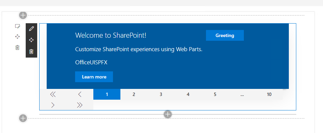Click the OfficeUISPFX text
The width and height of the screenshot is (323, 133).
click(x=91, y=63)
